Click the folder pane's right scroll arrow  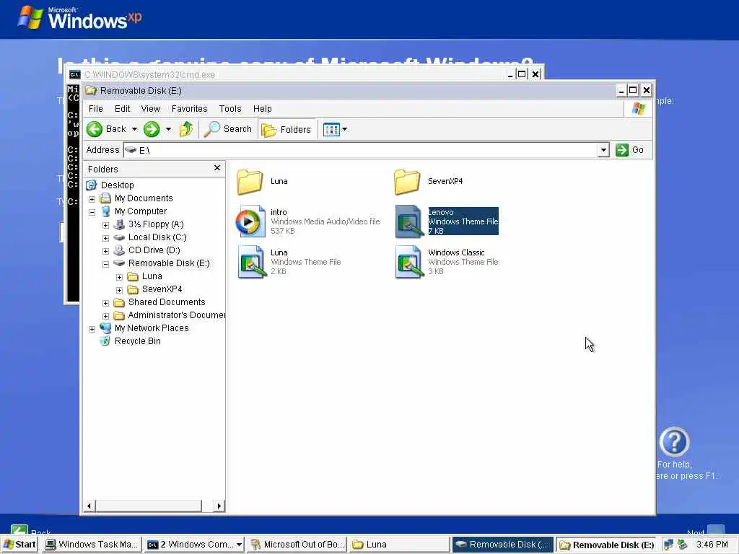pos(219,506)
